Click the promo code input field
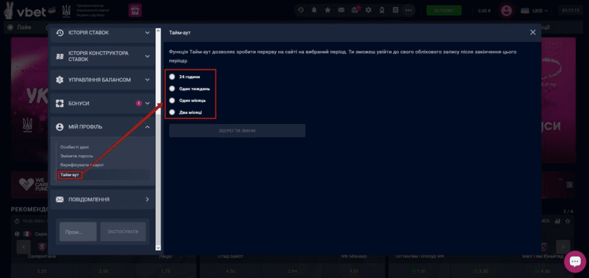The image size is (589, 278). coord(78,231)
